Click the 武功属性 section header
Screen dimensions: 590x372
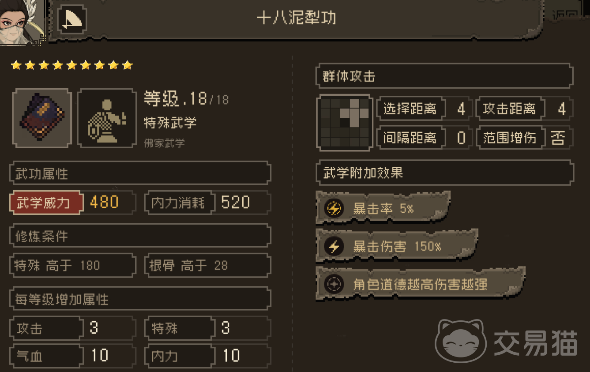[x=140, y=173]
